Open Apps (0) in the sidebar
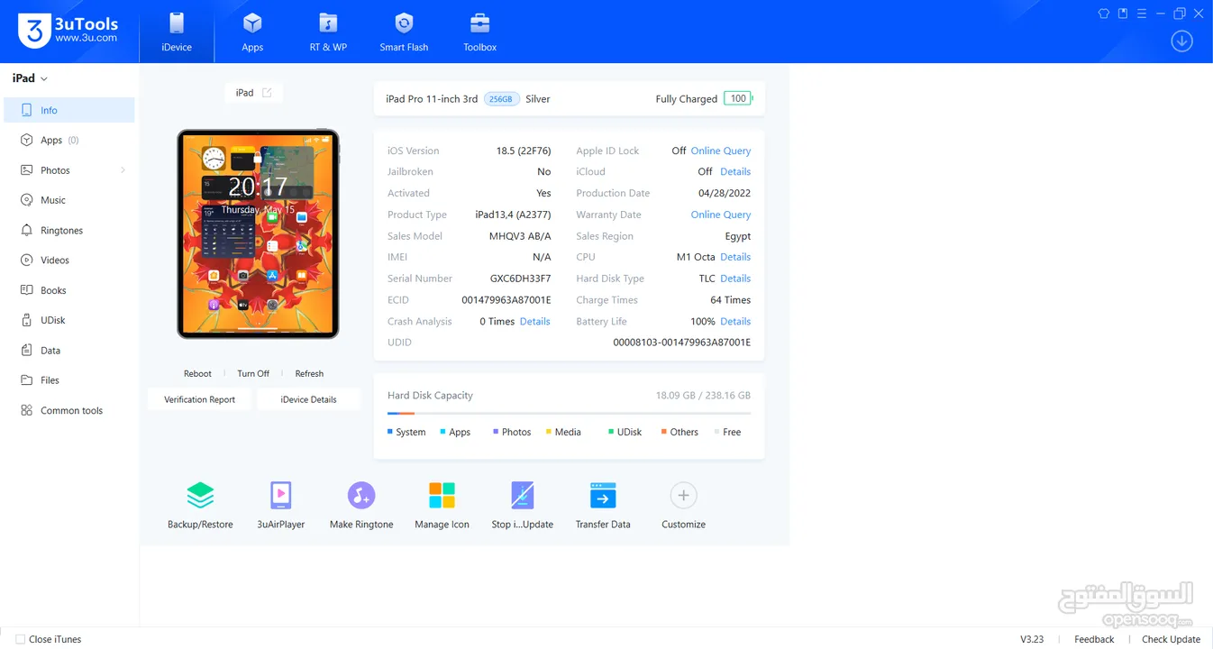 [69, 140]
